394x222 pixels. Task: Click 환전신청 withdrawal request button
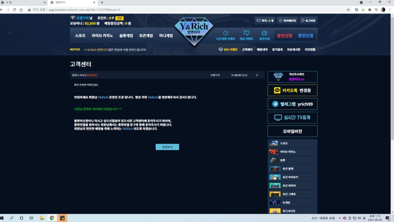[x=306, y=36]
